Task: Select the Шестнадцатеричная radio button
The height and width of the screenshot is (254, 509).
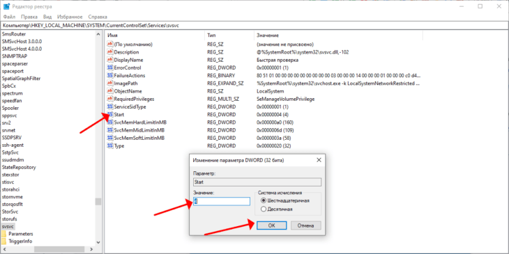Action: tap(264, 200)
